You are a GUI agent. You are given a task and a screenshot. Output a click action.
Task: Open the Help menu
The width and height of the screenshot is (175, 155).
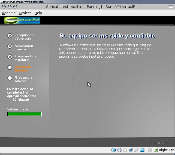click(38, 13)
